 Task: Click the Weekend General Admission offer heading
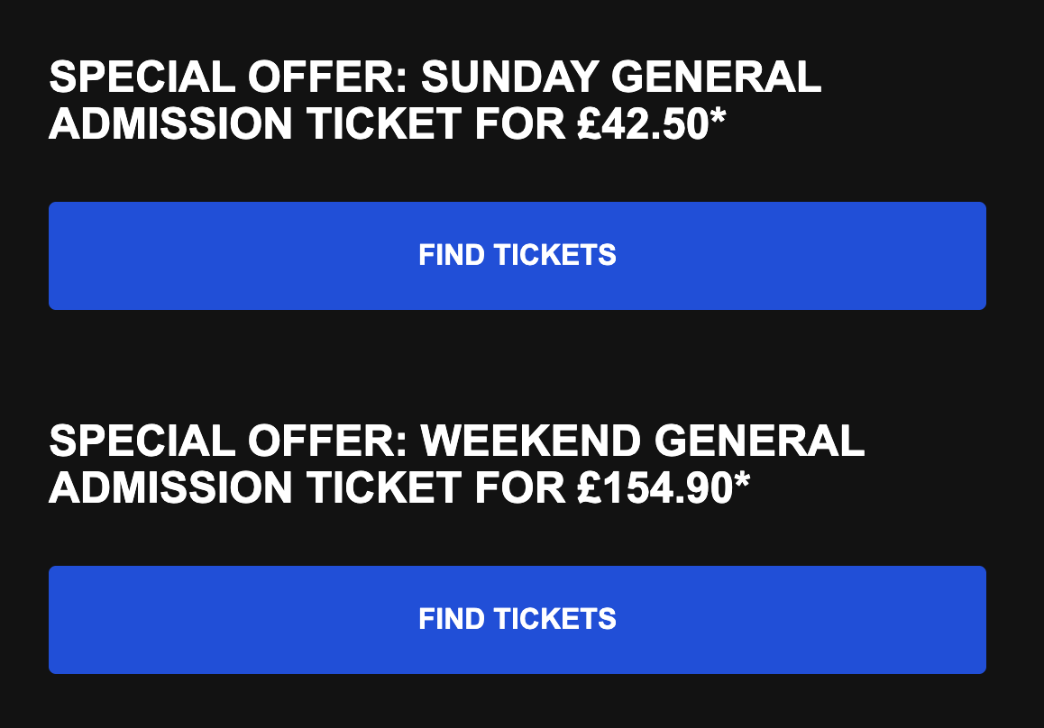456,465
